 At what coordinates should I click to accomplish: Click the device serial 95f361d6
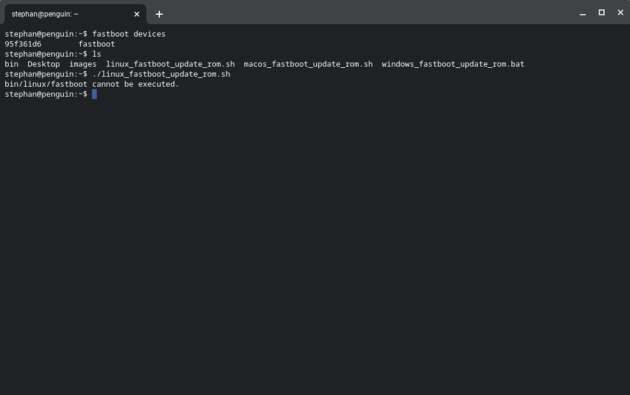[23, 44]
